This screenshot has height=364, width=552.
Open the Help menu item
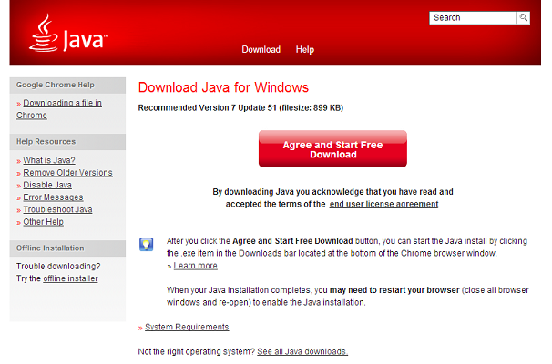pyautogui.click(x=304, y=49)
